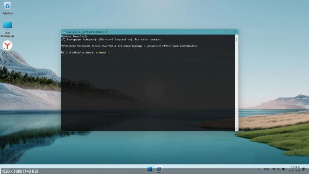Close the PowerShell window
The height and width of the screenshot is (174, 309).
[235, 32]
